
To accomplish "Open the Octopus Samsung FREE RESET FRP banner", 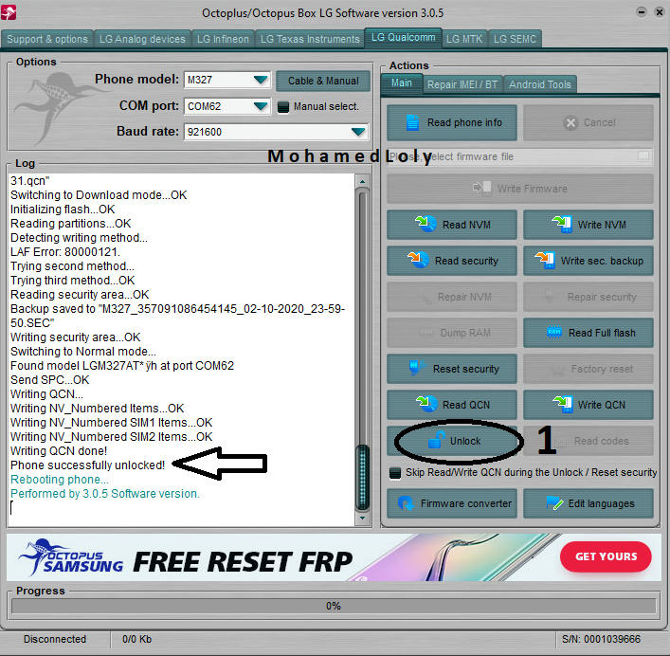I will point(334,557).
